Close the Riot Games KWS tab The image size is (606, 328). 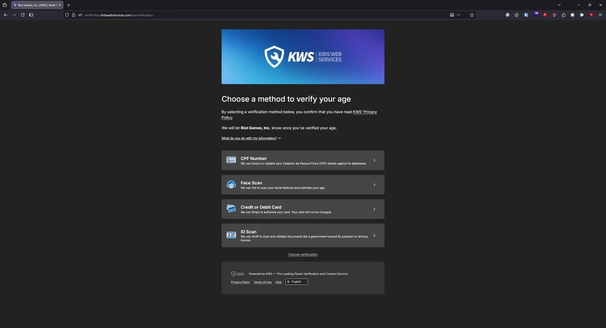59,5
